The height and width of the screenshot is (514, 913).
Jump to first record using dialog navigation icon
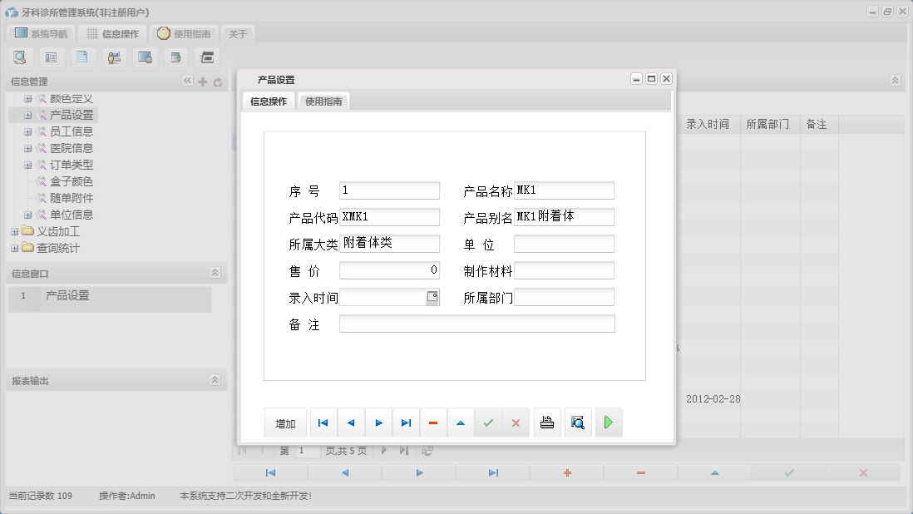(x=323, y=423)
